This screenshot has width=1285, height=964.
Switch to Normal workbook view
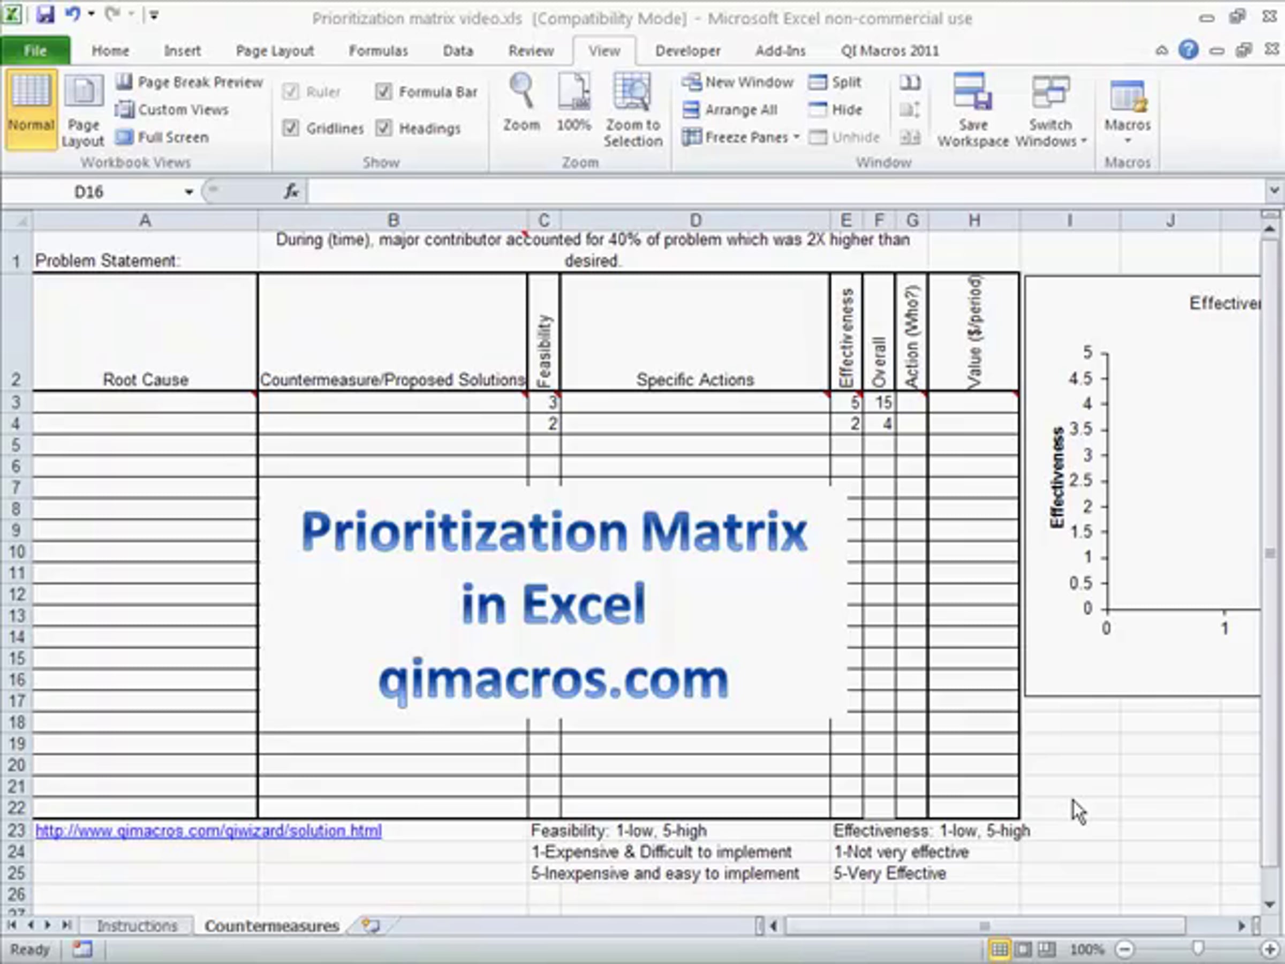[32, 109]
